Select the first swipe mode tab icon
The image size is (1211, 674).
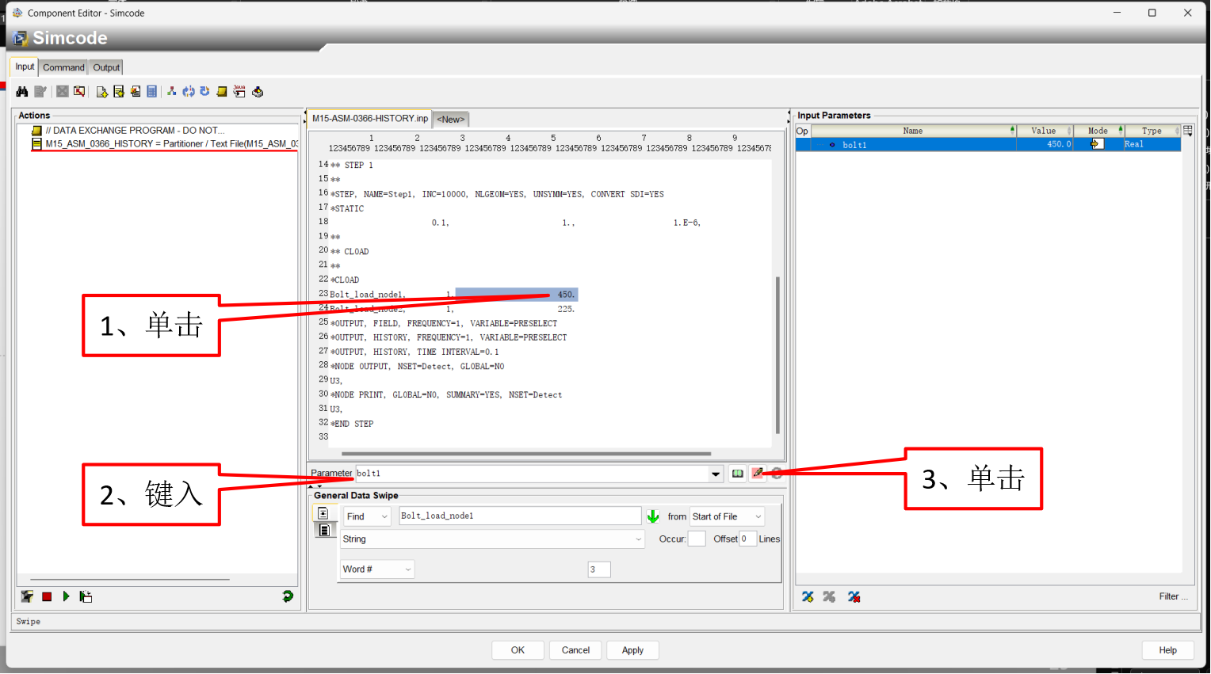[x=323, y=513]
